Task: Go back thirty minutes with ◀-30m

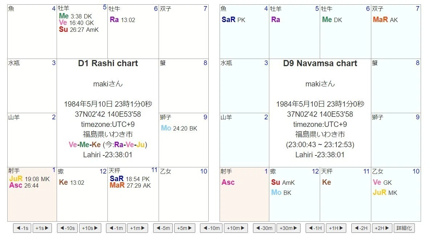Action: click(264, 228)
